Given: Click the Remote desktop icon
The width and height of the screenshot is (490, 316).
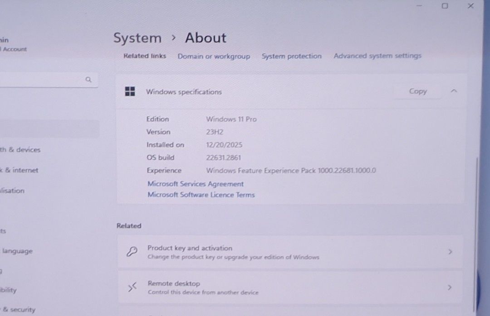Looking at the screenshot, I should click(132, 287).
